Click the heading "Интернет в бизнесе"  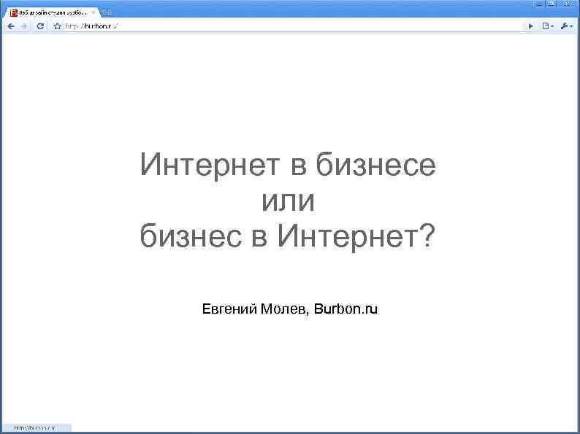[288, 165]
